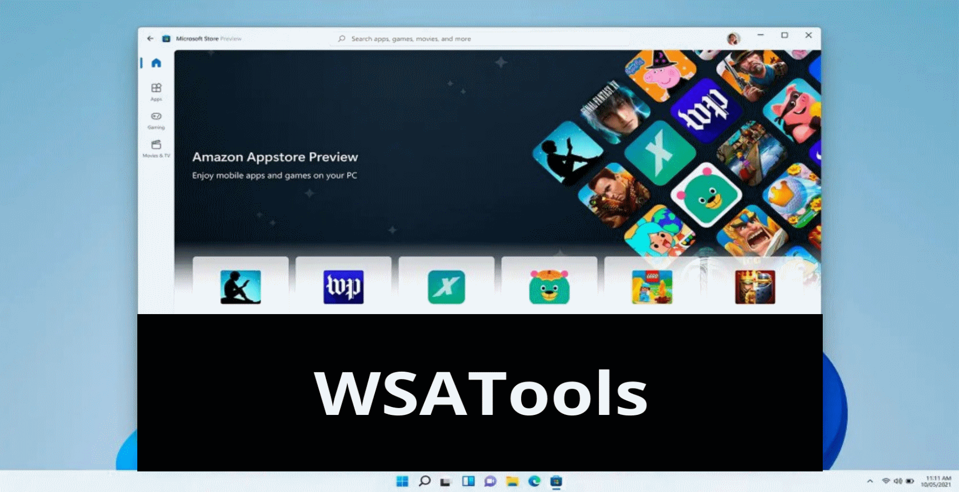Image resolution: width=959 pixels, height=492 pixels.
Task: Open taskbar Search magnifier
Action: pos(424,481)
